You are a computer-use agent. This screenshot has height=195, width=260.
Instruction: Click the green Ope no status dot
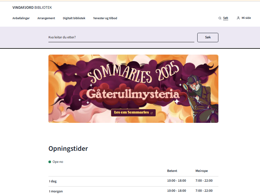[x=50, y=162]
